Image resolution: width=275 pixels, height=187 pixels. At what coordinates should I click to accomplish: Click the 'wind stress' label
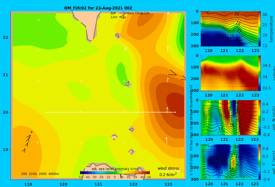(168, 168)
